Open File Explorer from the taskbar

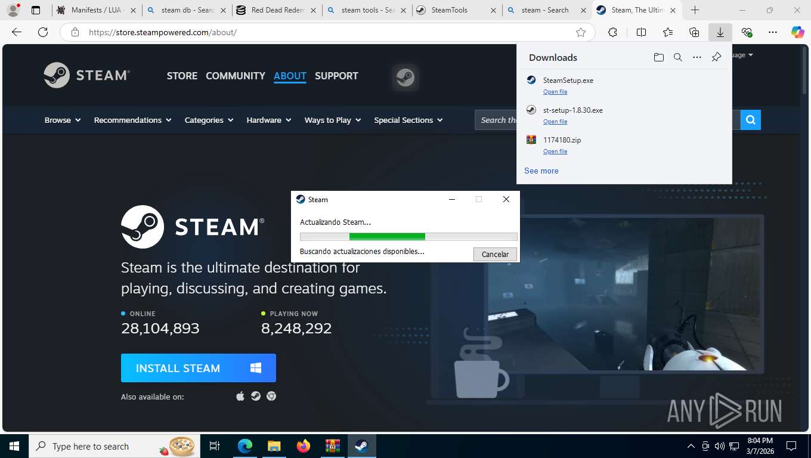pyautogui.click(x=274, y=446)
